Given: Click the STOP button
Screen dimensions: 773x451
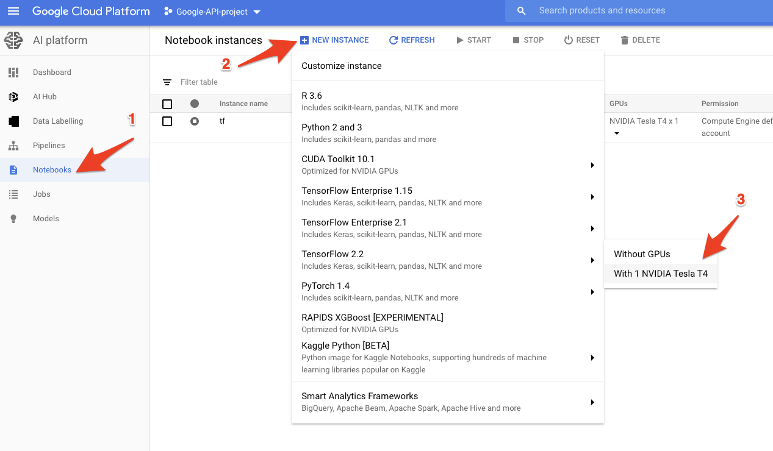Looking at the screenshot, I should 528,40.
